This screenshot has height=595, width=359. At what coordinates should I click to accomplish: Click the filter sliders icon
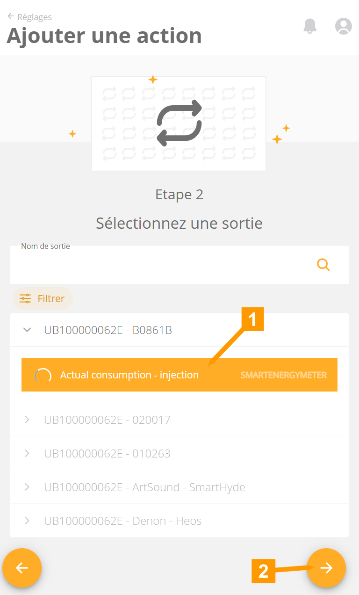(x=25, y=298)
